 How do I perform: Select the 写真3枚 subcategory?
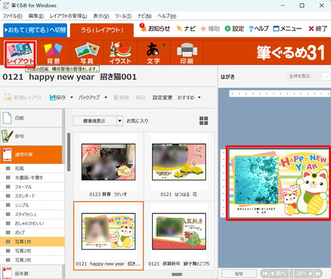(32, 260)
